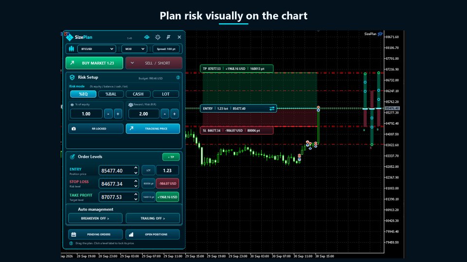Click the green + TP button
This screenshot has height=262, width=467.
pos(171,157)
